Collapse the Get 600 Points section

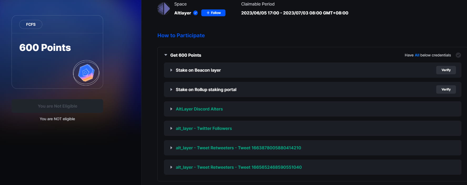(166, 55)
